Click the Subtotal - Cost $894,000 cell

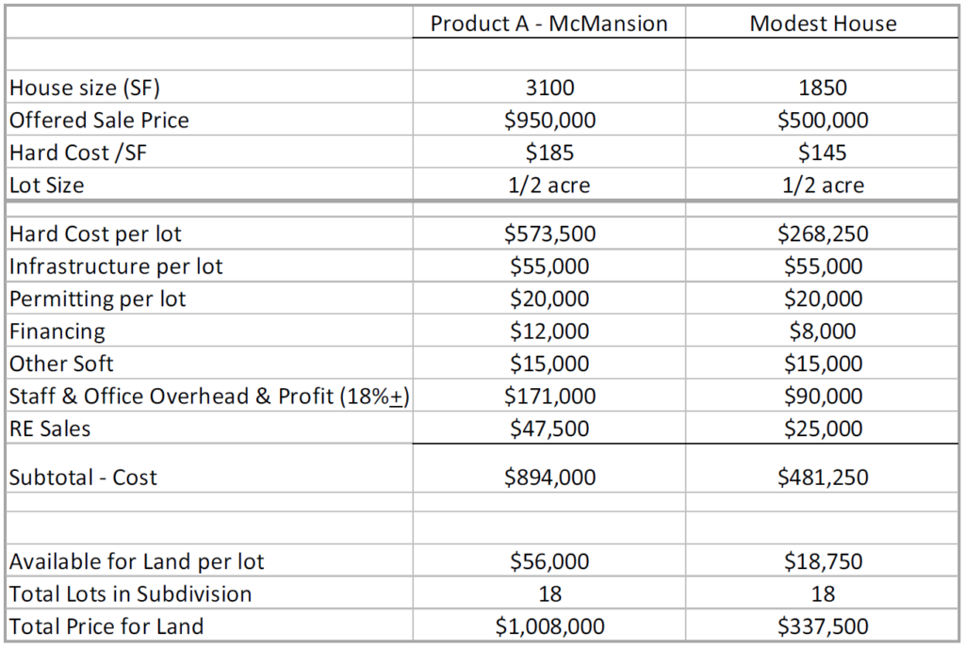click(x=548, y=478)
